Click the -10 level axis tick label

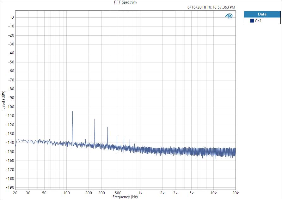pos(11,26)
